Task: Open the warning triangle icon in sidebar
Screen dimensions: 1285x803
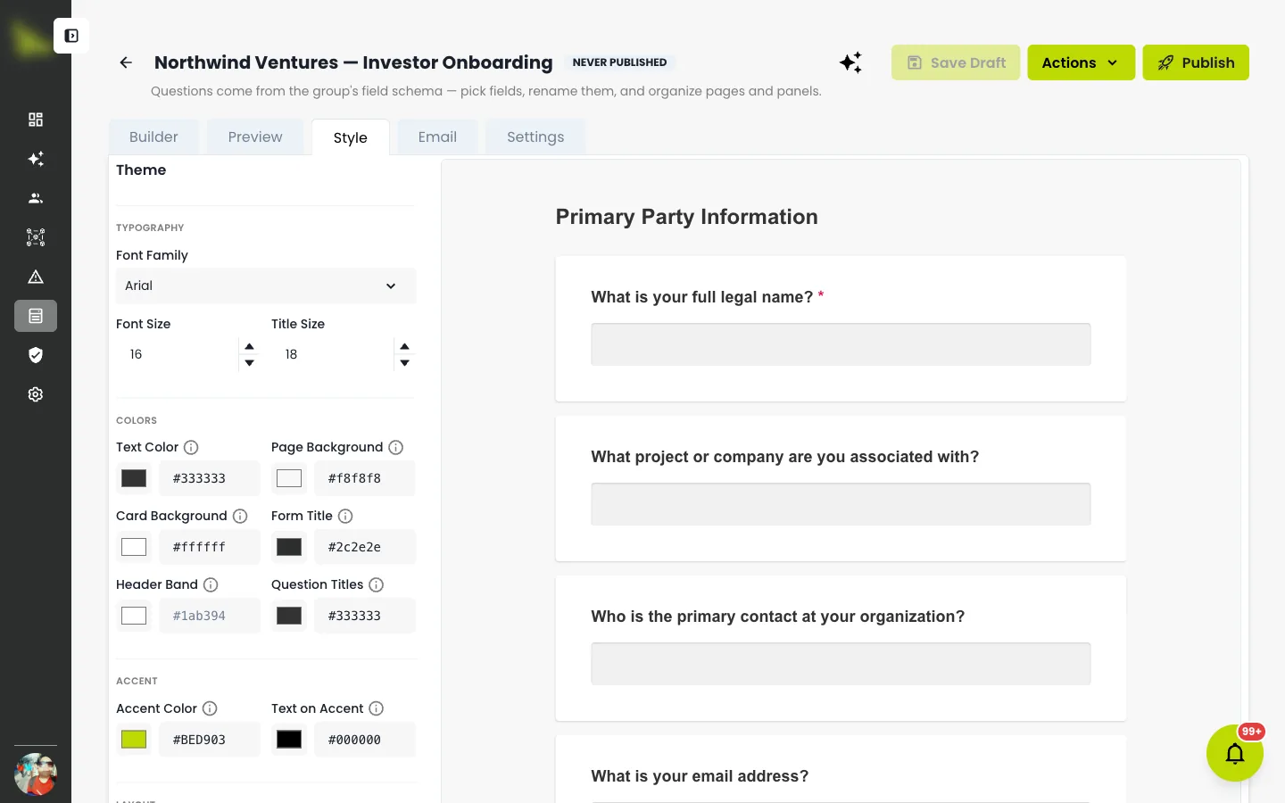Action: [36, 277]
